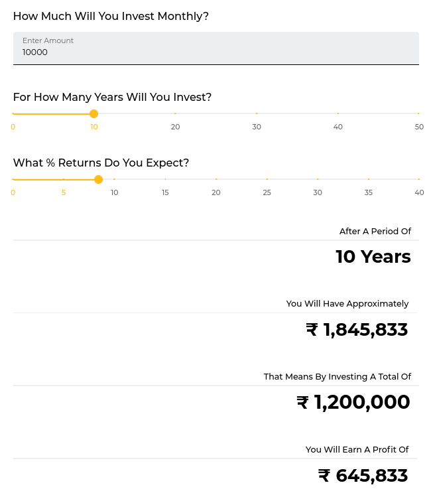Select 25 percent on the returns slider
433x499 pixels.
[x=267, y=179]
